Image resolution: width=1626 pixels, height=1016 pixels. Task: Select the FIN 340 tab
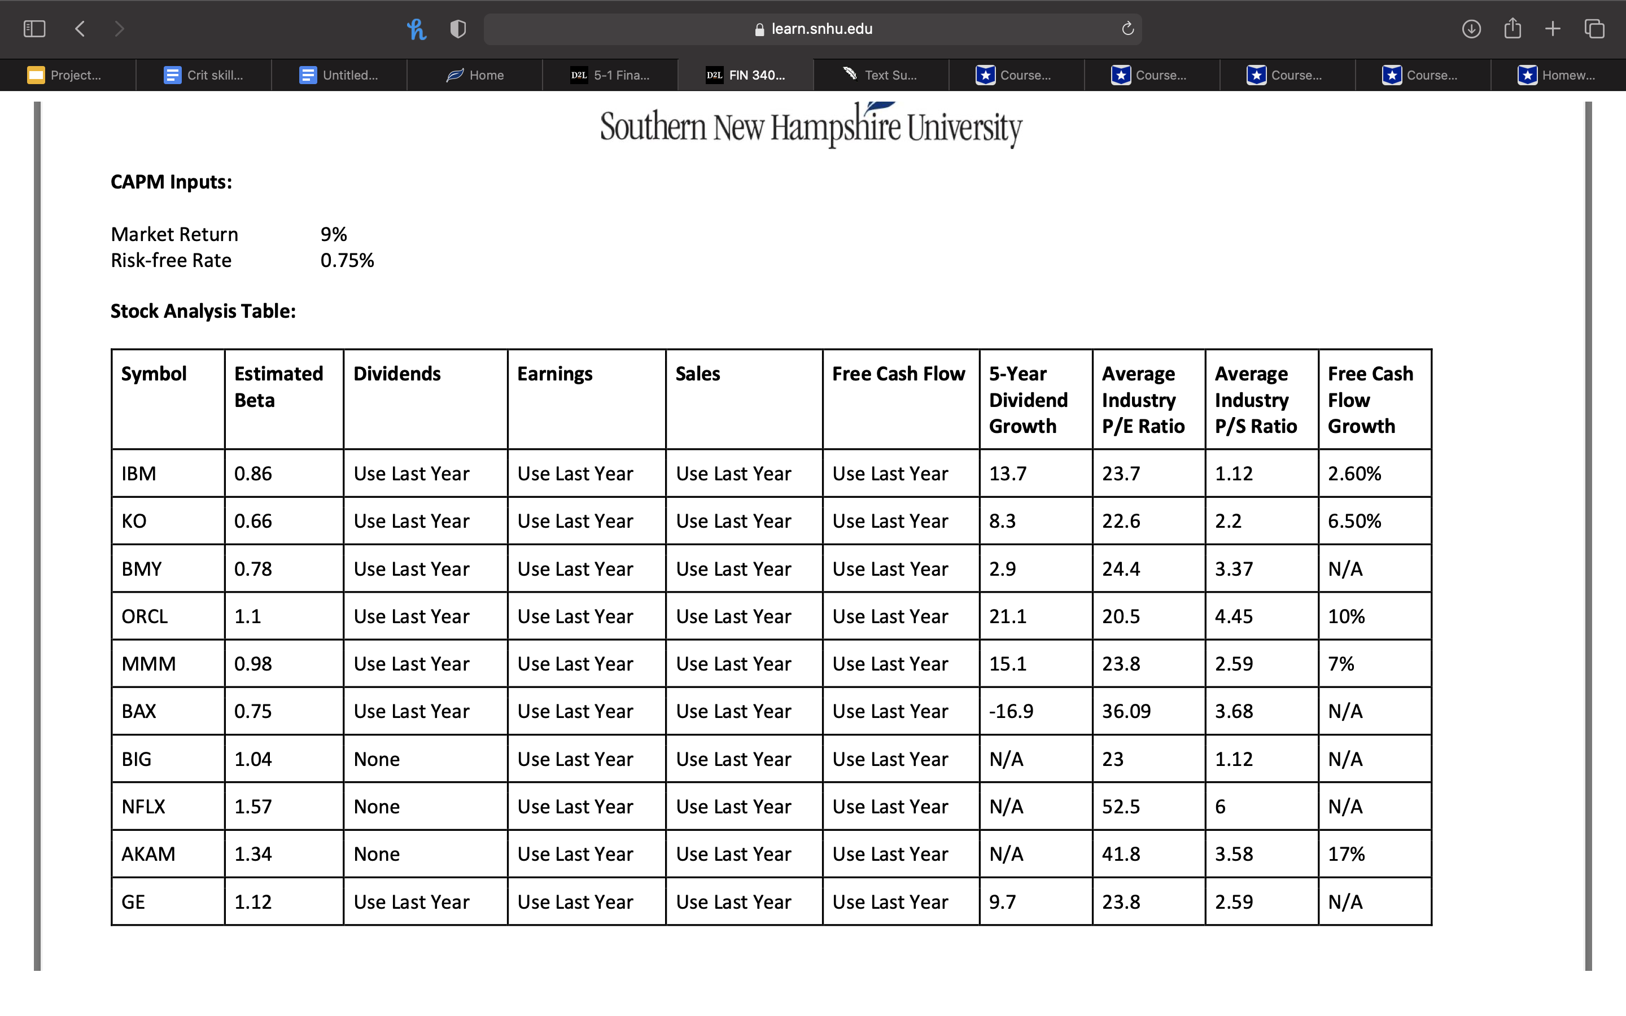(x=746, y=75)
